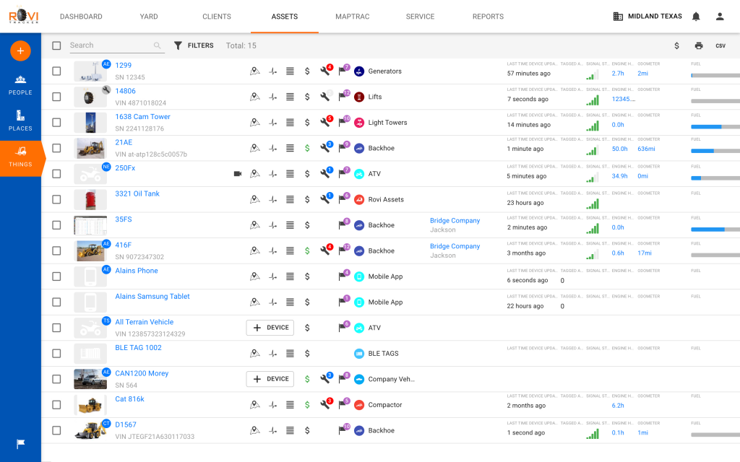The width and height of the screenshot is (740, 462).
Task: Add a device to All Terrain Vehicle
Action: point(270,328)
